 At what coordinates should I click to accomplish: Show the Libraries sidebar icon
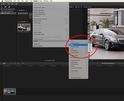tap(2, 7)
